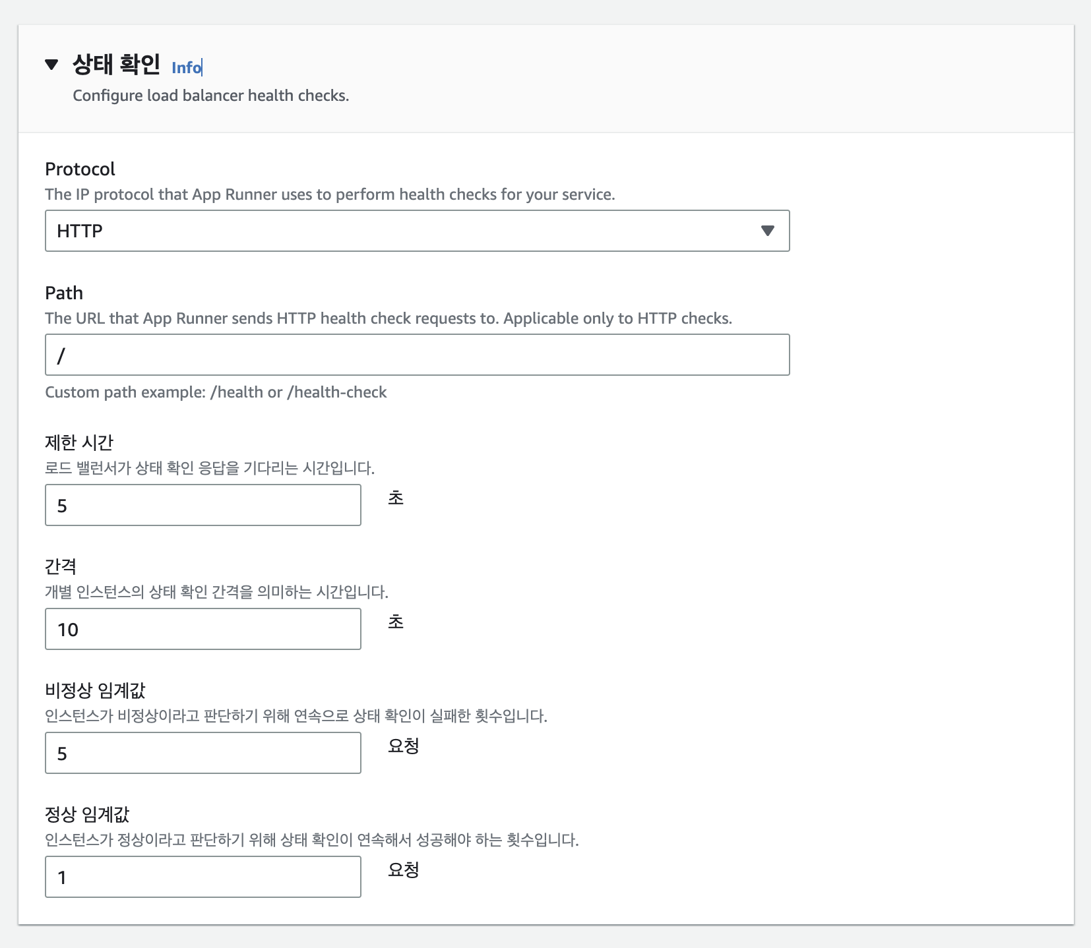The image size is (1091, 948).
Task: Click the Protocol dropdown arrow icon
Action: tap(767, 231)
